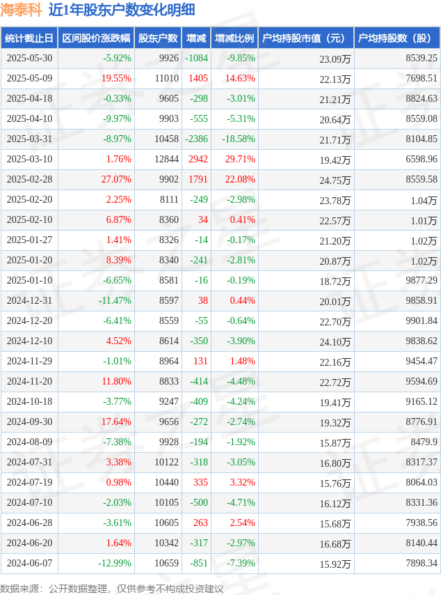Click the 统计截止日 column header
Image resolution: width=441 pixels, height=595 pixels.
tap(29, 38)
